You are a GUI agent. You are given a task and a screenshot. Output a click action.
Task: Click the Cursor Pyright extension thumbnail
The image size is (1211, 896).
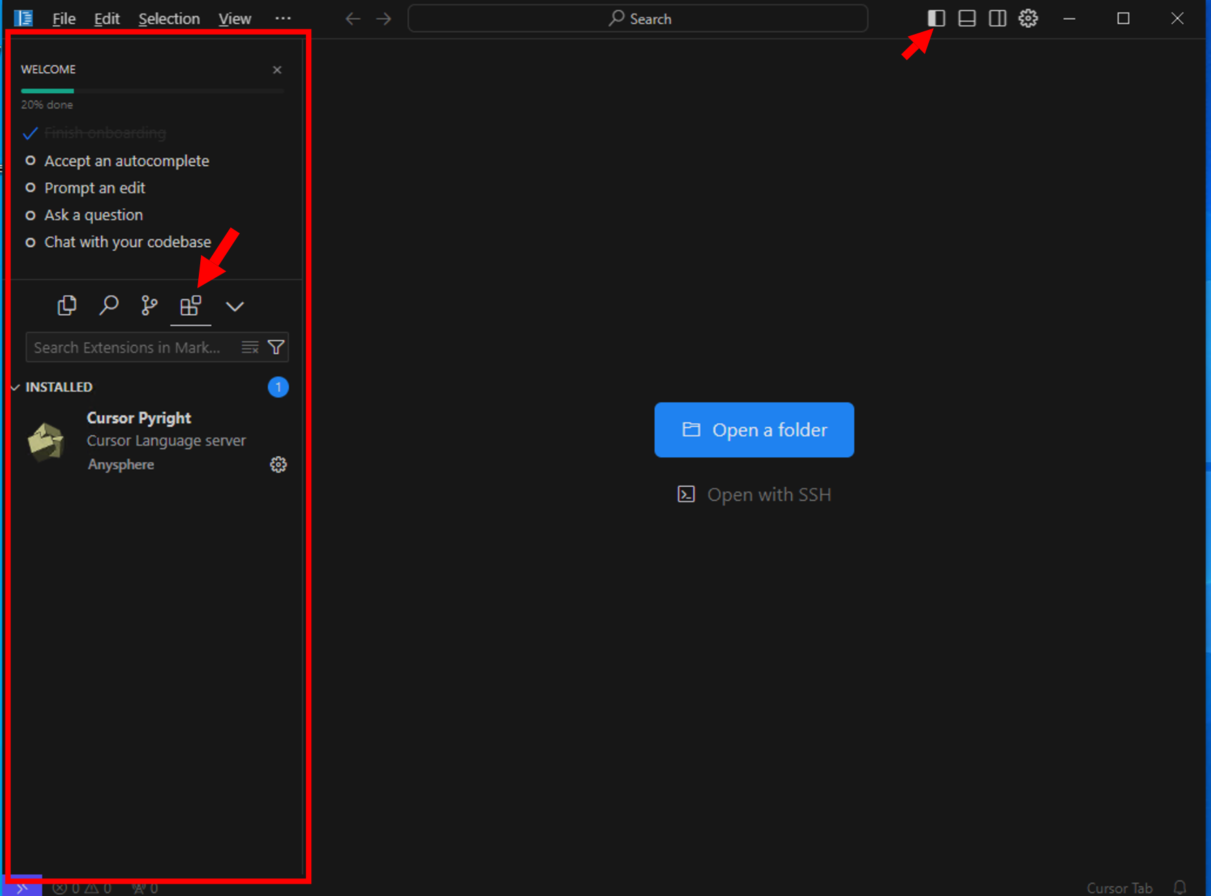pyautogui.click(x=46, y=441)
